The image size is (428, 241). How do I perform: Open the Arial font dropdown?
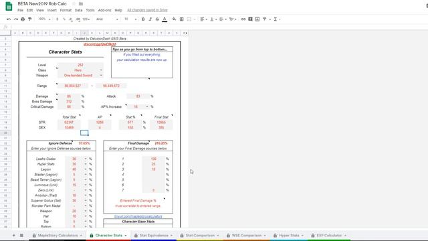tap(107, 19)
